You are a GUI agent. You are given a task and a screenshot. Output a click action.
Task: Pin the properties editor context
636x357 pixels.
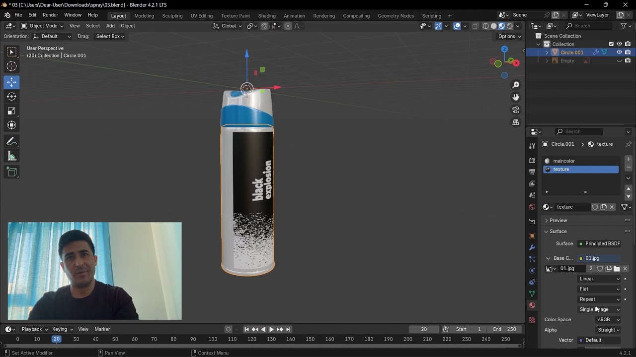click(x=628, y=144)
